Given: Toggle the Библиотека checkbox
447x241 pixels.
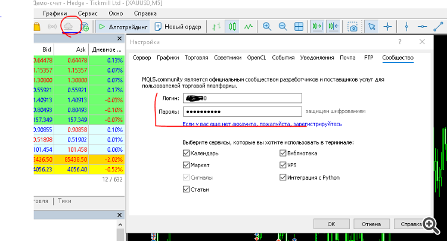Looking at the screenshot, I should pyautogui.click(x=283, y=153).
